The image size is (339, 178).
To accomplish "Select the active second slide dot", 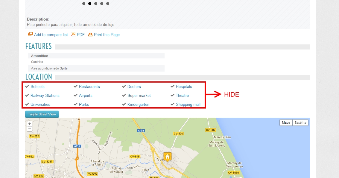I will tap(90, 4).
